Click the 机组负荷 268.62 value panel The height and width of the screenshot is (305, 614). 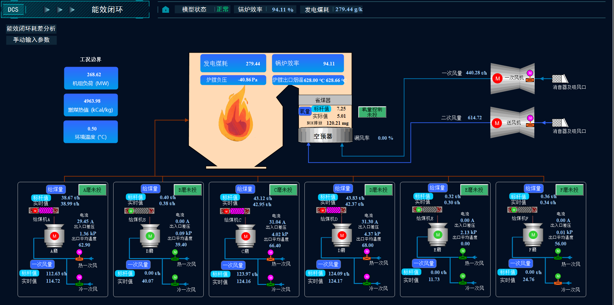point(91,78)
